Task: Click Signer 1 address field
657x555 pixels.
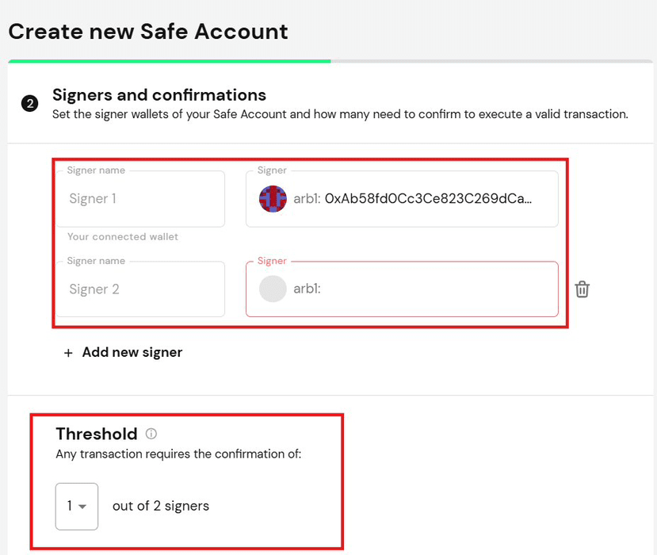Action: 402,199
